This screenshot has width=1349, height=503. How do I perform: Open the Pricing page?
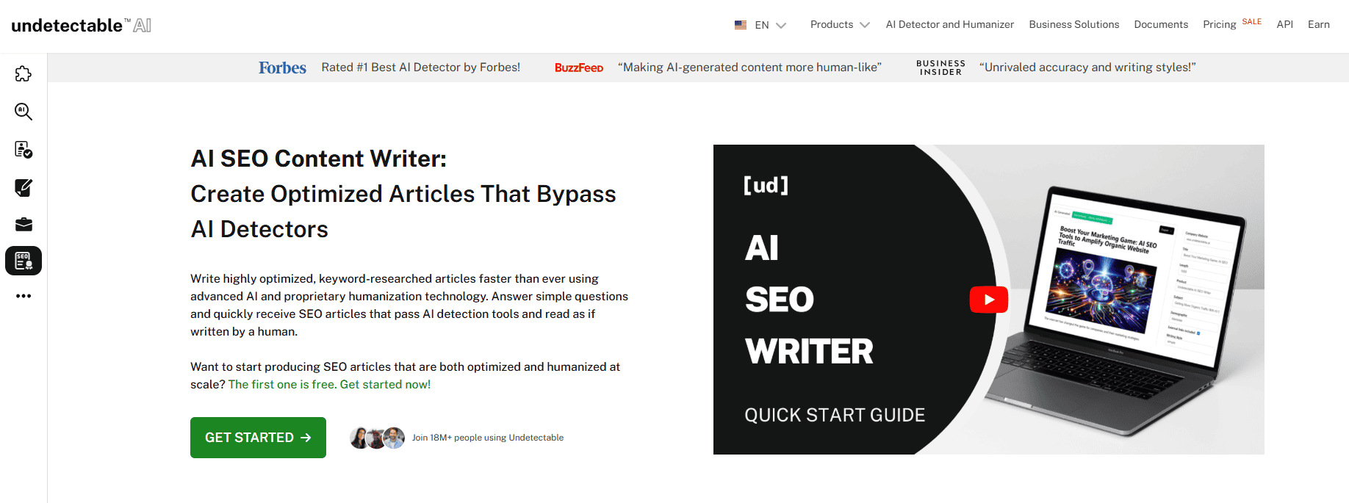pyautogui.click(x=1220, y=24)
